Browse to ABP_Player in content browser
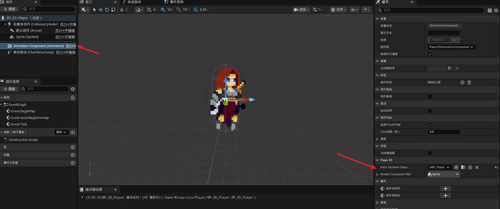Viewport: 500px width, 209px height. point(463,167)
